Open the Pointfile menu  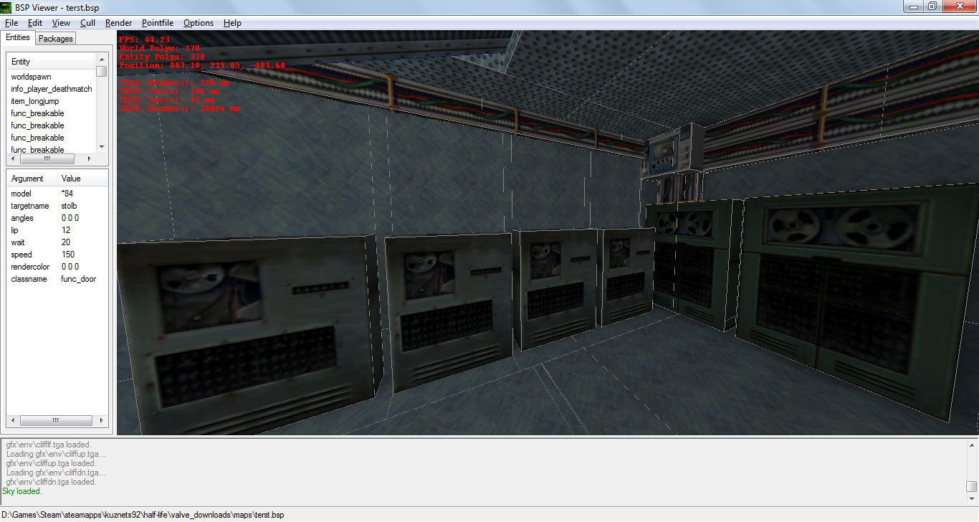[158, 23]
